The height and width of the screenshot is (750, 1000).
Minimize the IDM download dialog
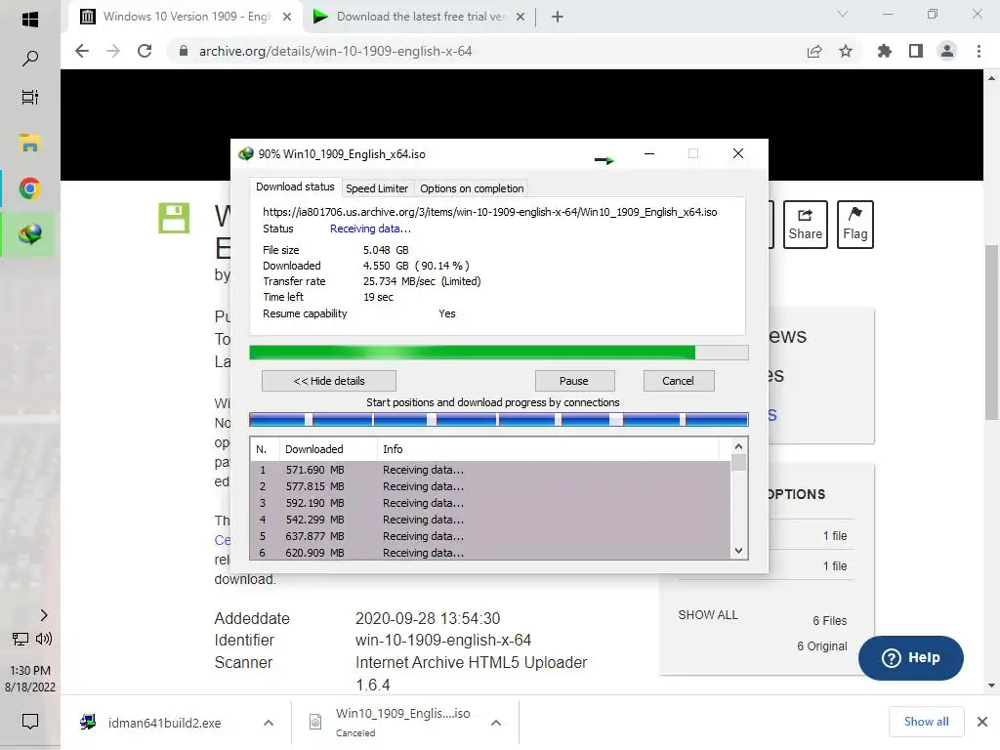click(649, 153)
